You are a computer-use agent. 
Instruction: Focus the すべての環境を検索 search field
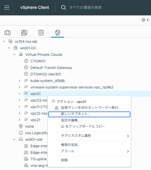85,8
